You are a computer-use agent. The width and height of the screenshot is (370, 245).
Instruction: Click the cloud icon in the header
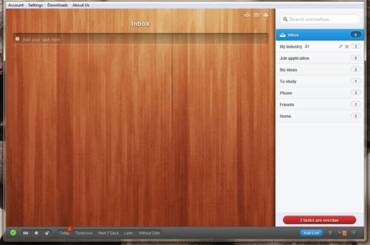pyautogui.click(x=265, y=15)
